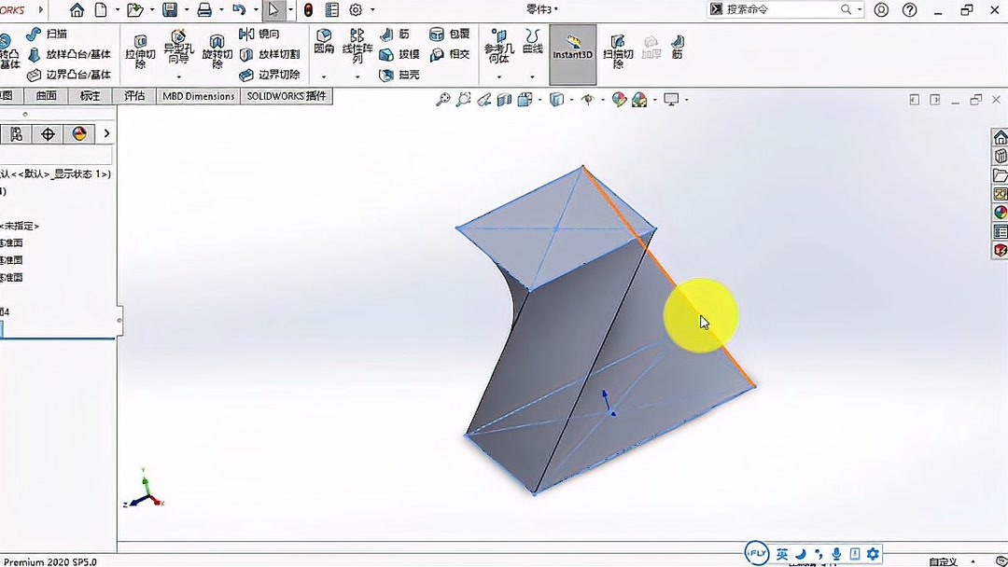Select the 包覆 wrap feature tool
Viewport: 1008px width, 567px height.
(x=449, y=35)
